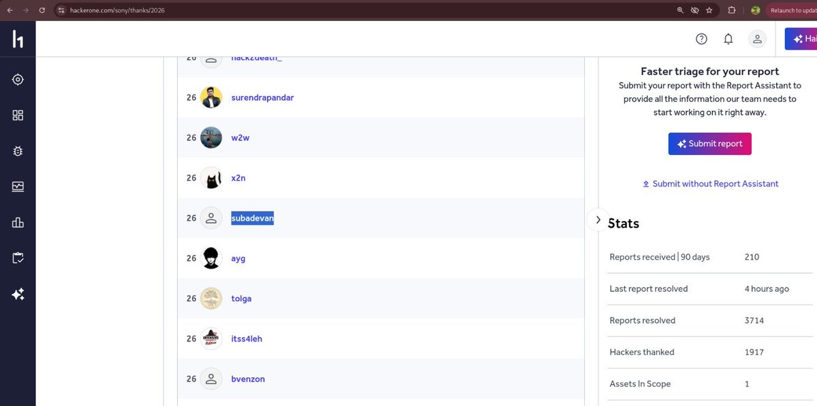Open surendrapandar profile link
The image size is (817, 406).
(x=262, y=97)
